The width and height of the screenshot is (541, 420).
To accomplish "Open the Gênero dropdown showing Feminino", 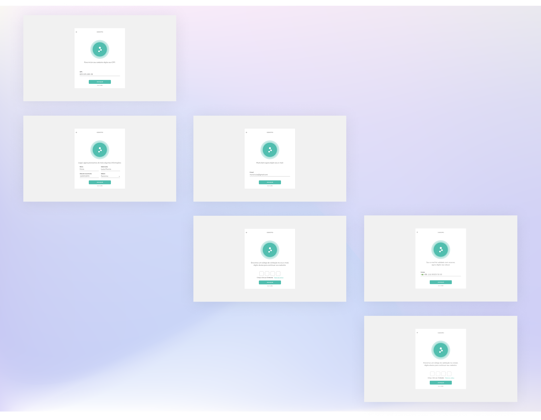I will coord(110,176).
